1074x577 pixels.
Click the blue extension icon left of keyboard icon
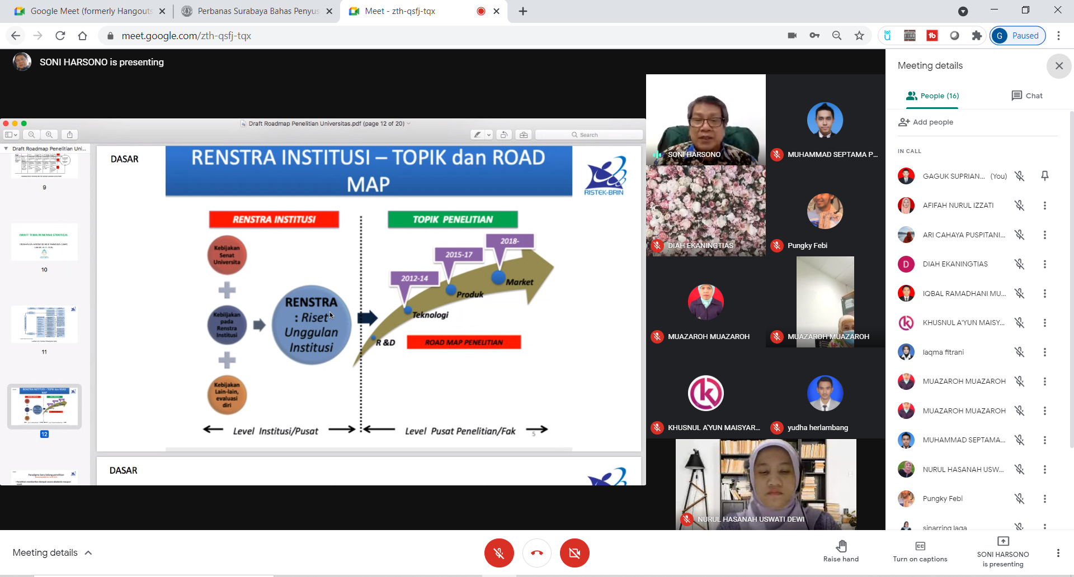pyautogui.click(x=887, y=36)
